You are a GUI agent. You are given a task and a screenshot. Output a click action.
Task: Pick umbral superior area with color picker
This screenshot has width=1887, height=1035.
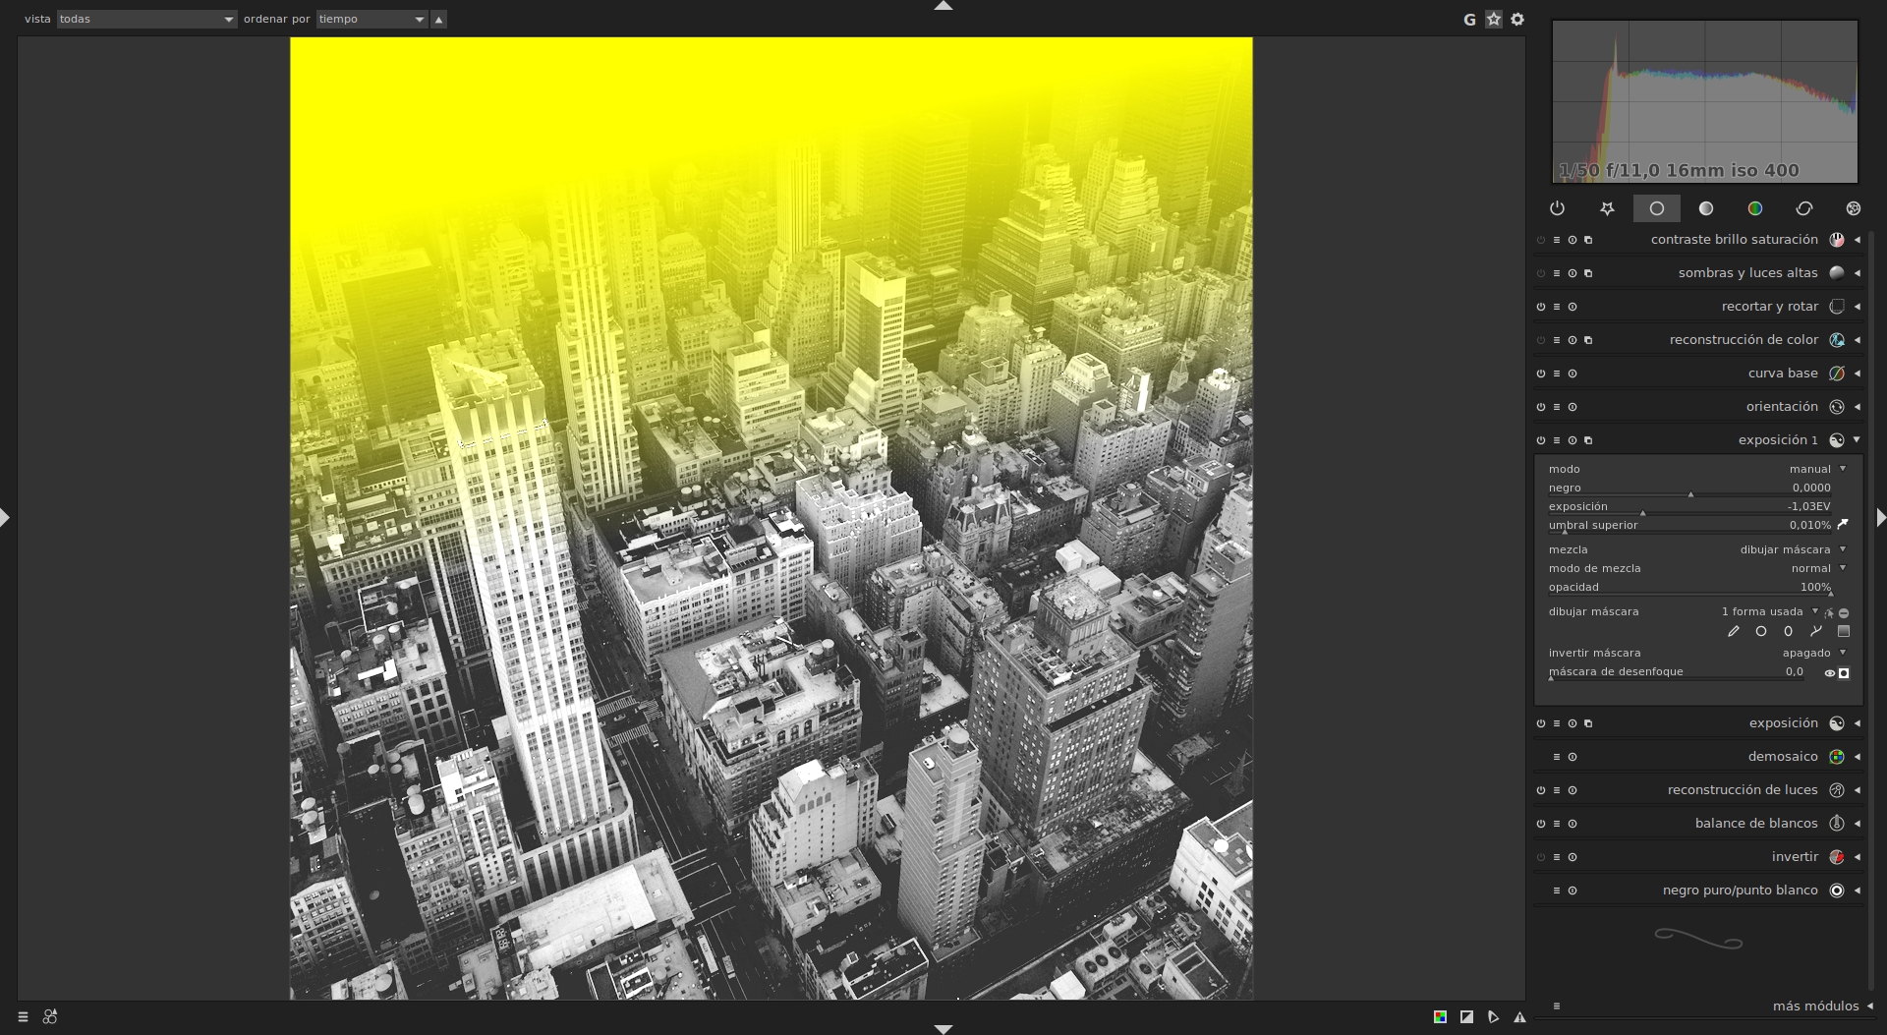[1844, 525]
